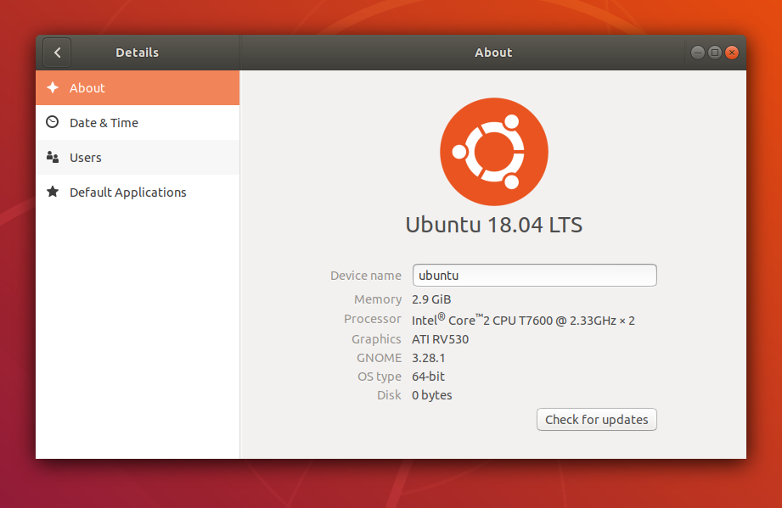The width and height of the screenshot is (782, 508).
Task: Click the Graphics label
Action: tap(376, 340)
